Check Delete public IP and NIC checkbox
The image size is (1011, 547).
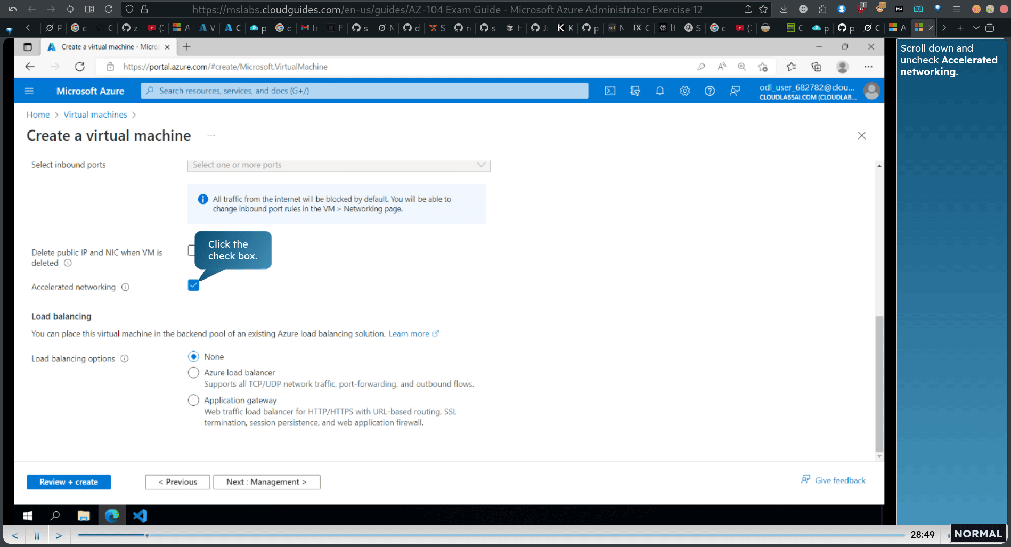[x=191, y=250]
